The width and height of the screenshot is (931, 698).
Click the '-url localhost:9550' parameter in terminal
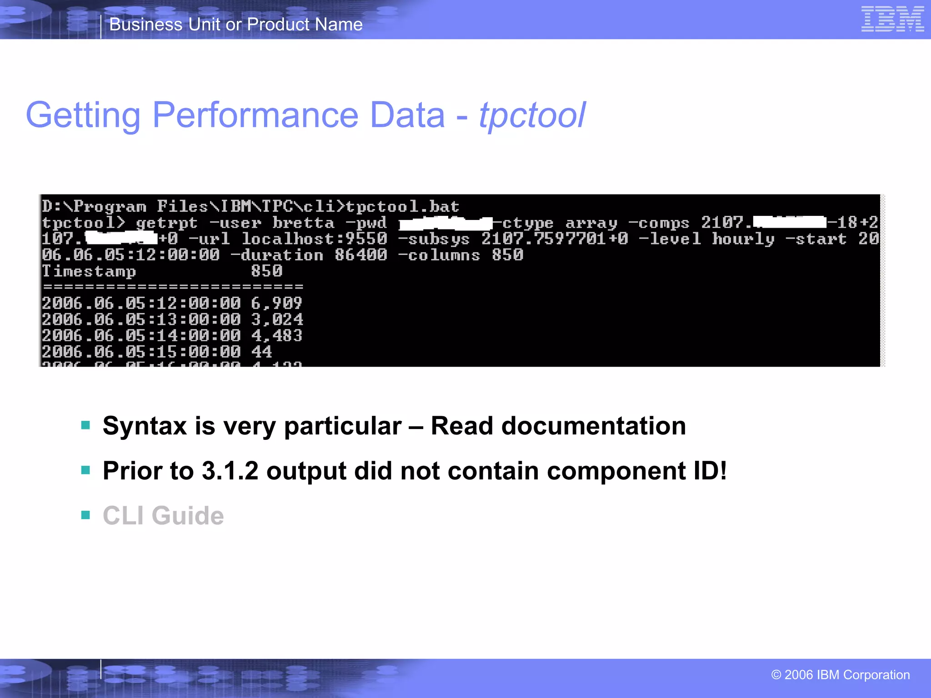288,239
